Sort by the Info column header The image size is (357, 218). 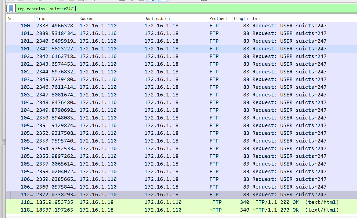coord(304,18)
